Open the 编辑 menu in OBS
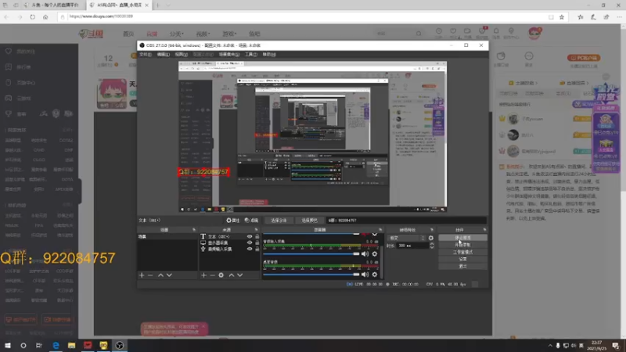Viewport: 626px width, 352px height. point(163,54)
